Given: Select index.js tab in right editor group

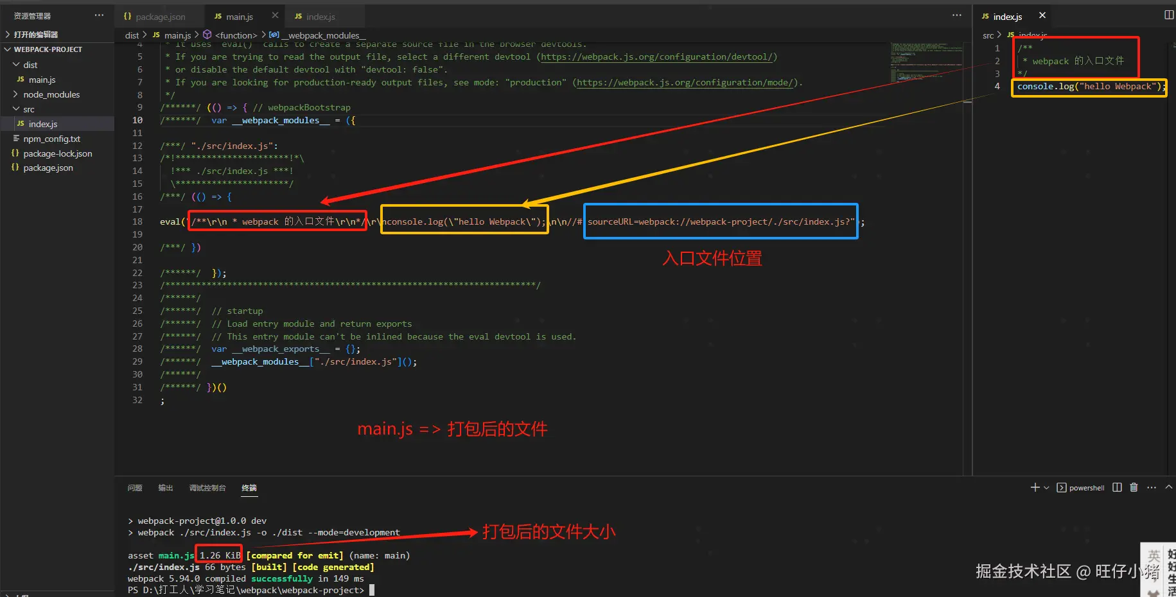Looking at the screenshot, I should click(1007, 17).
